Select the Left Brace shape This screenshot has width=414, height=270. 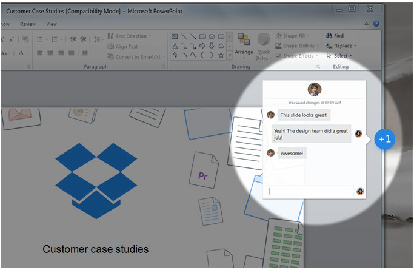(202, 55)
